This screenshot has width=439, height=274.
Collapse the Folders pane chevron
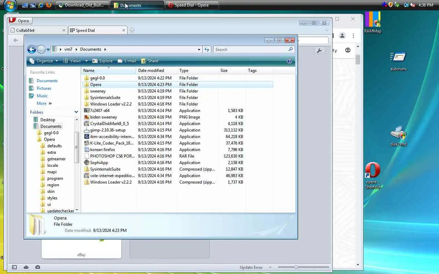pyautogui.click(x=76, y=112)
